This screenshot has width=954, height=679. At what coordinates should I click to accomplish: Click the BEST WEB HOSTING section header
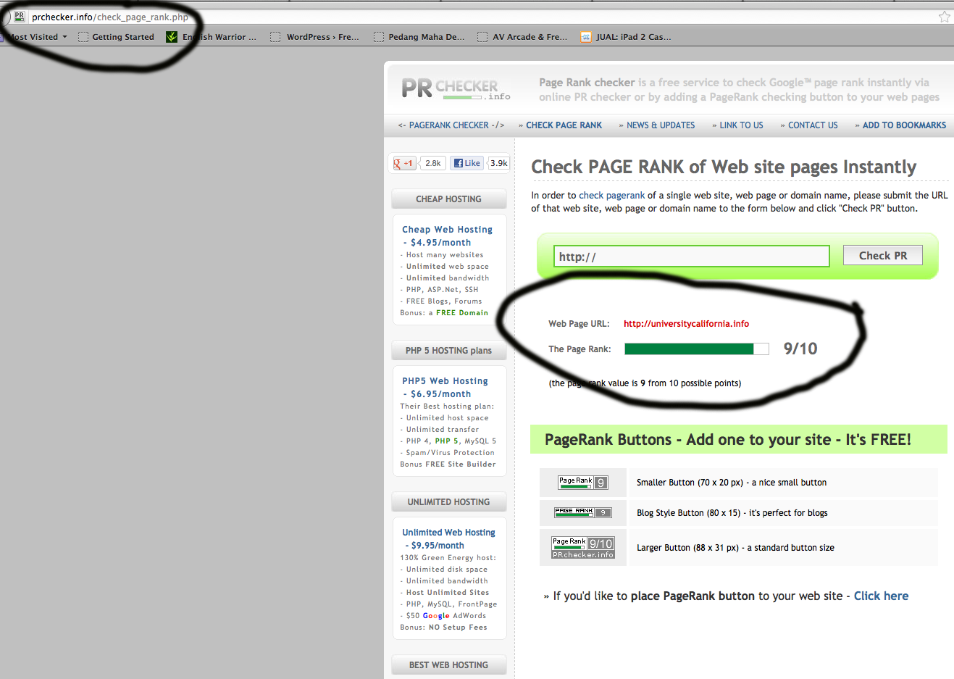point(449,665)
